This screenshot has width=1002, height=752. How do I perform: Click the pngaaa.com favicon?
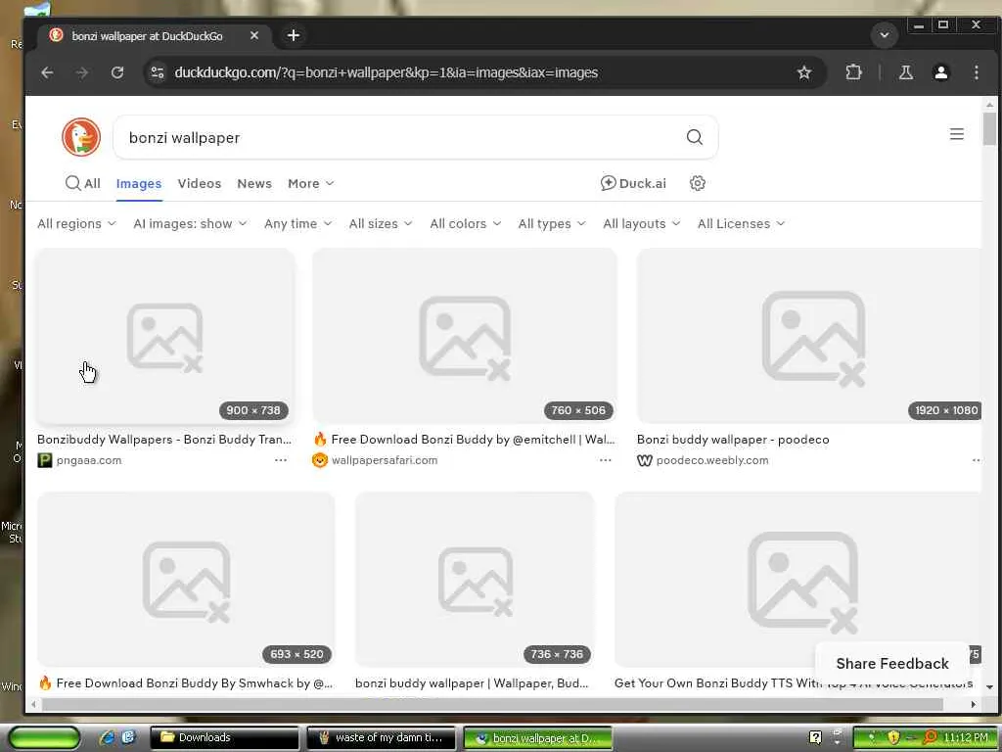pos(45,460)
